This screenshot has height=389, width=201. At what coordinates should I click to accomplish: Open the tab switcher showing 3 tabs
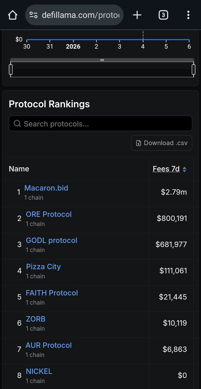pos(163,15)
